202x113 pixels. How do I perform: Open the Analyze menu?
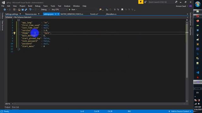(x=67, y=6)
